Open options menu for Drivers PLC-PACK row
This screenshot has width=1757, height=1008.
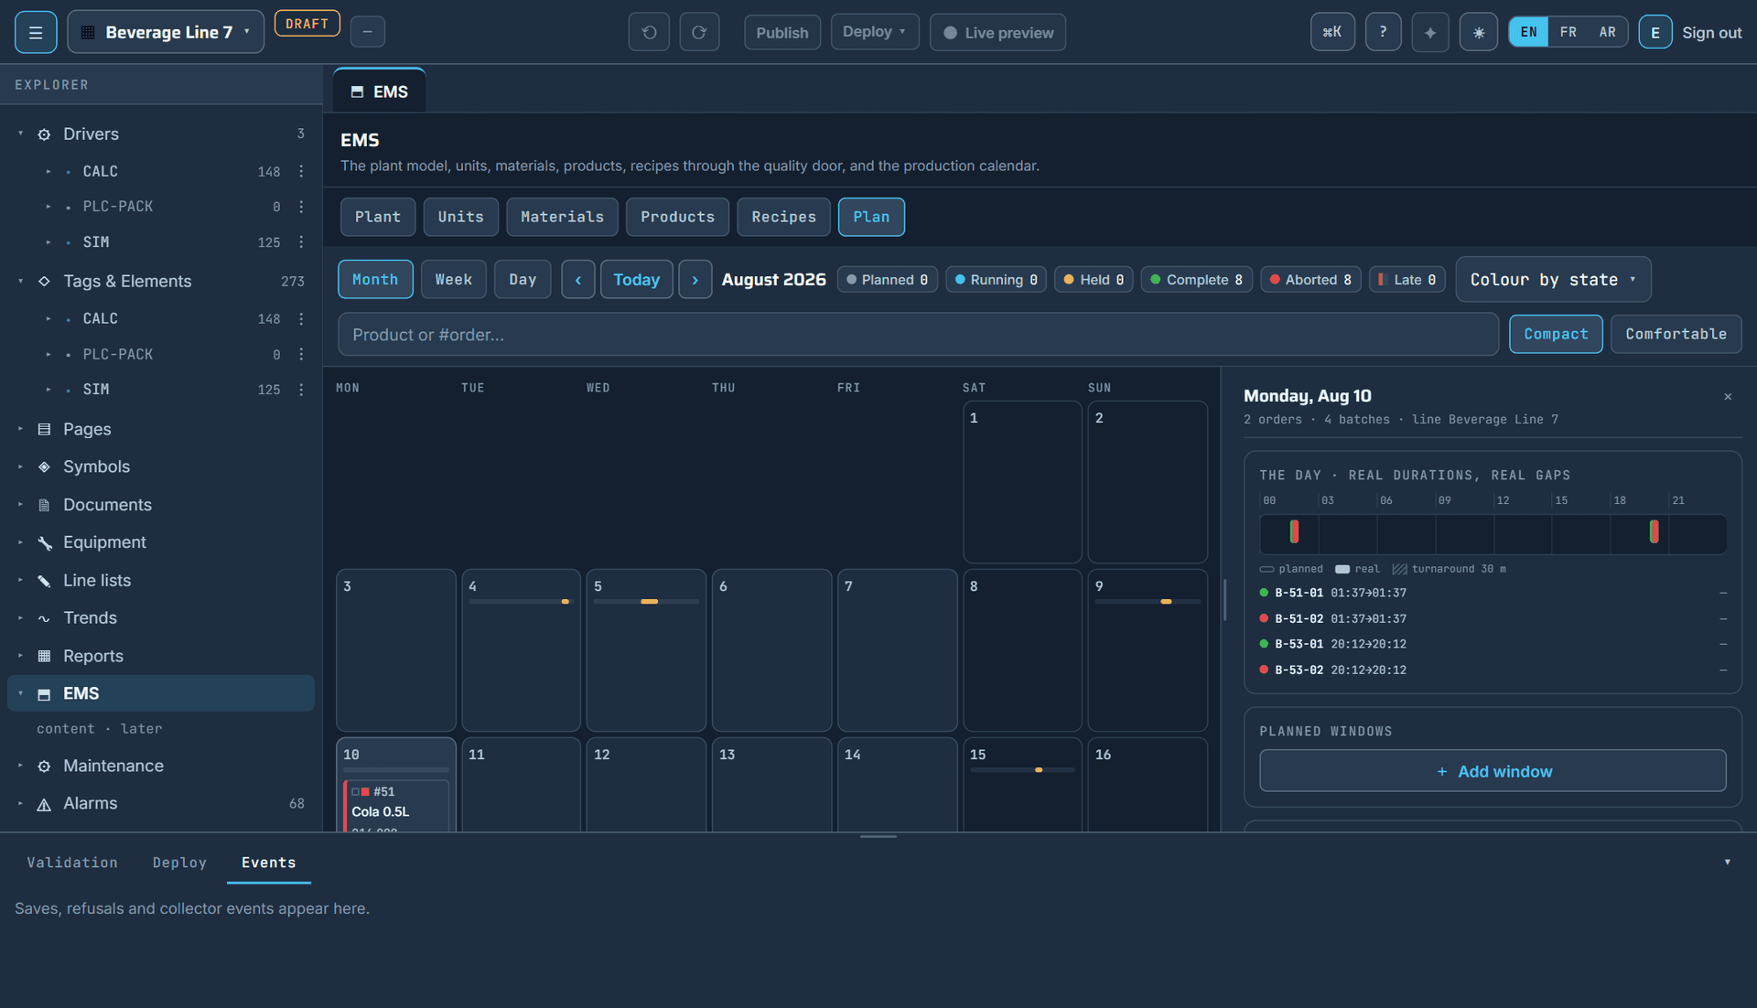301,207
